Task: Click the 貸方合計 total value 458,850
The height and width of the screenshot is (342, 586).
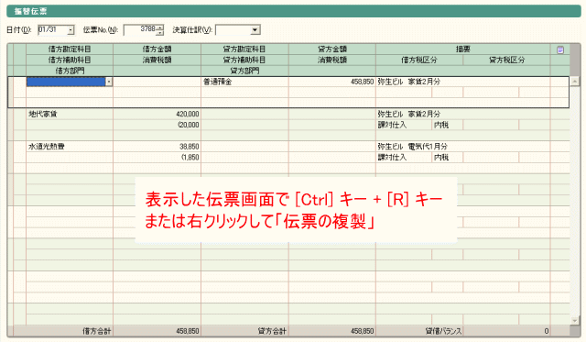Action: 362,331
